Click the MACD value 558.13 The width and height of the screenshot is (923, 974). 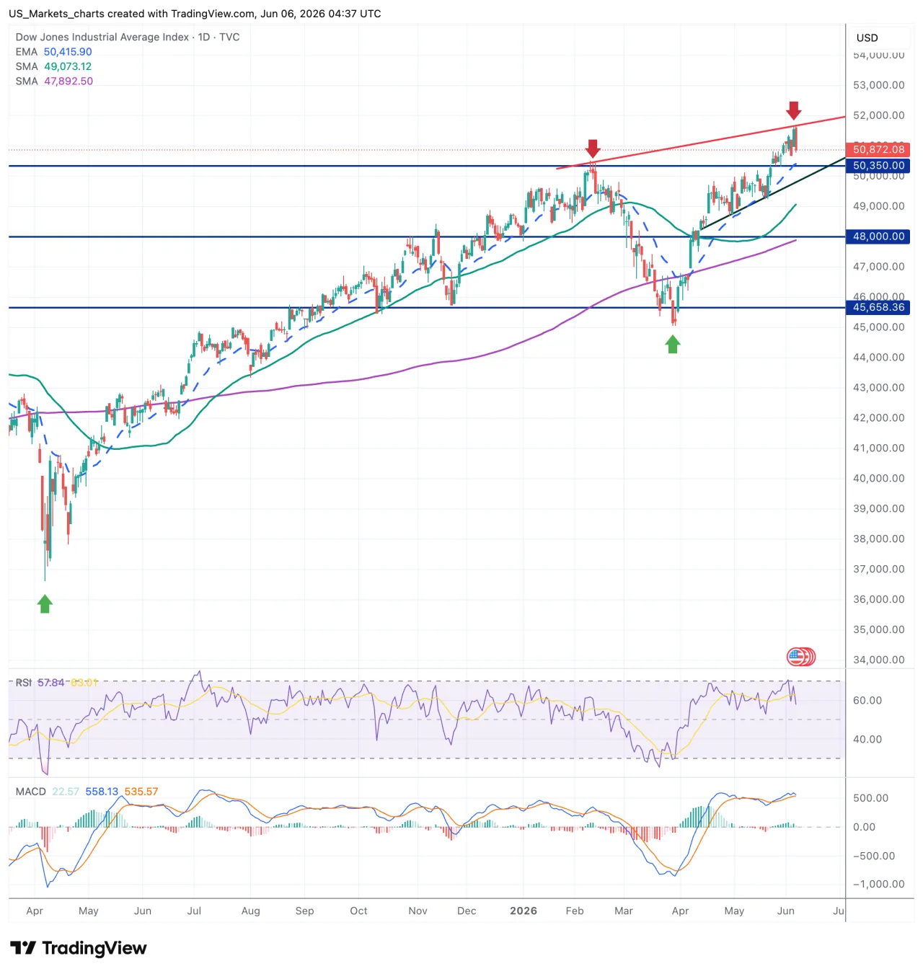coord(102,792)
